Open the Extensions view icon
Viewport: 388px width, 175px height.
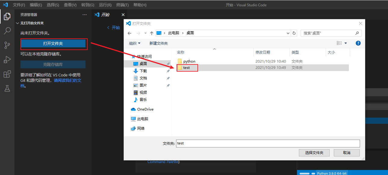(7, 74)
